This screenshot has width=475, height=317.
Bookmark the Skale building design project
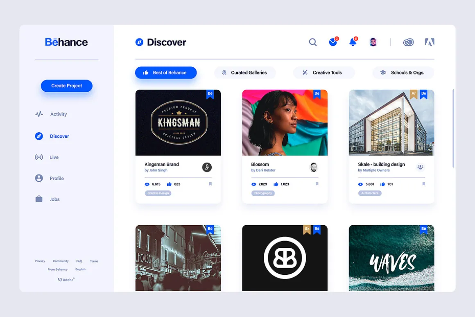[x=423, y=184]
